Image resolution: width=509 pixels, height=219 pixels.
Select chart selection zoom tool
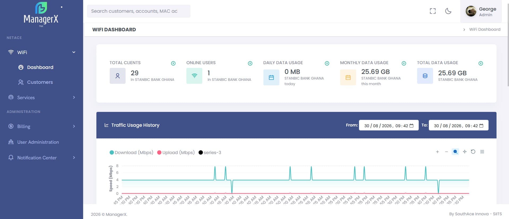[455, 152]
